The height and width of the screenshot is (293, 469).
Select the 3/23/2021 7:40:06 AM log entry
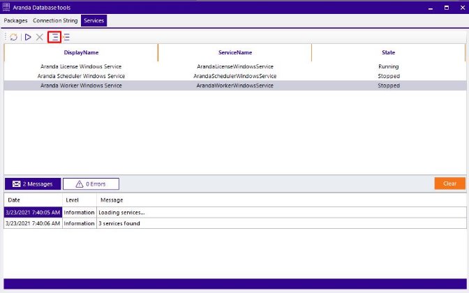click(x=33, y=223)
